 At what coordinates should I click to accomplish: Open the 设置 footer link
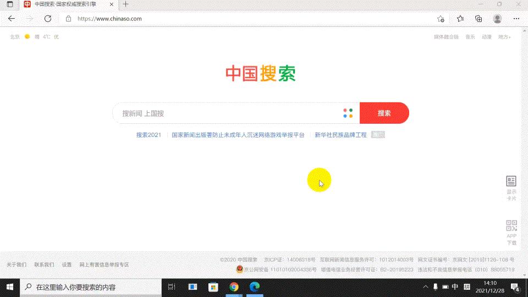click(x=67, y=265)
